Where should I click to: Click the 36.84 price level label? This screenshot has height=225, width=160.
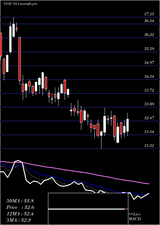coord(149,21)
